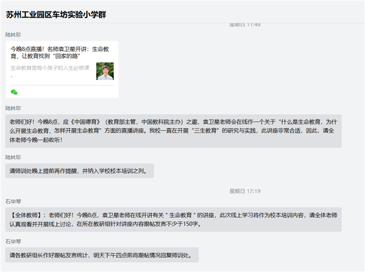Select sender name 陆林珍 above the article card
The image size is (365, 272).
tap(13, 35)
